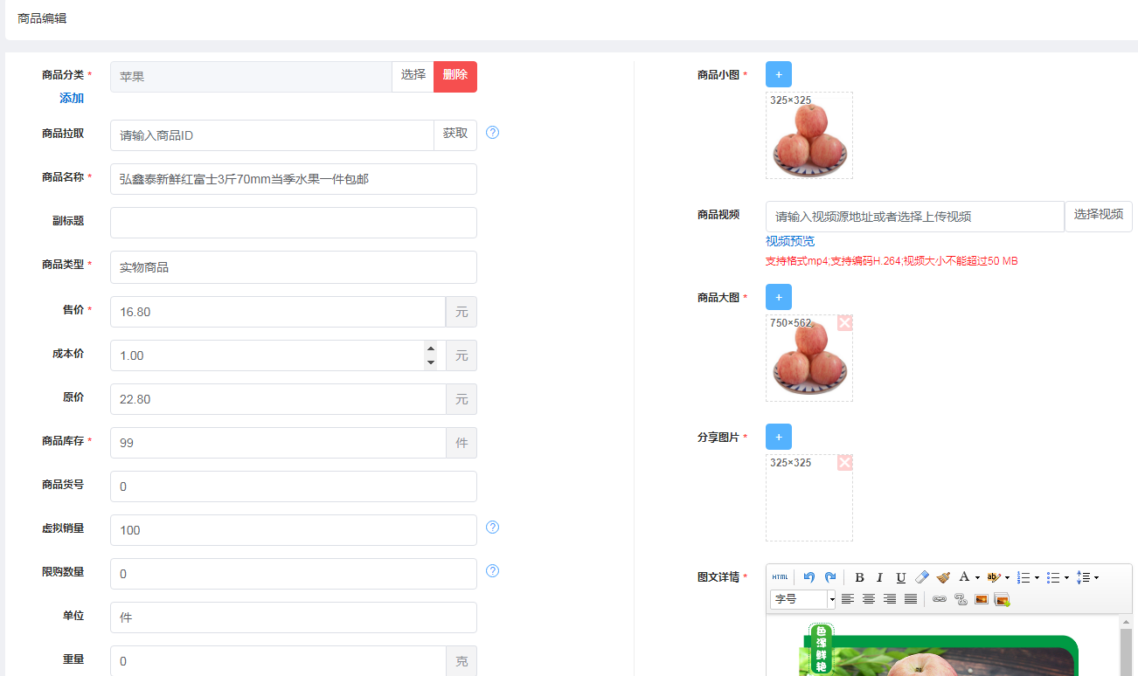Screen dimensions: 1138x676
Task: Toggle HTML source mode in editor
Action: (x=780, y=577)
